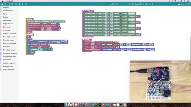Viewport: 191px width, 107px height.
Task: Open the Время category
Action: click(x=6, y=17)
